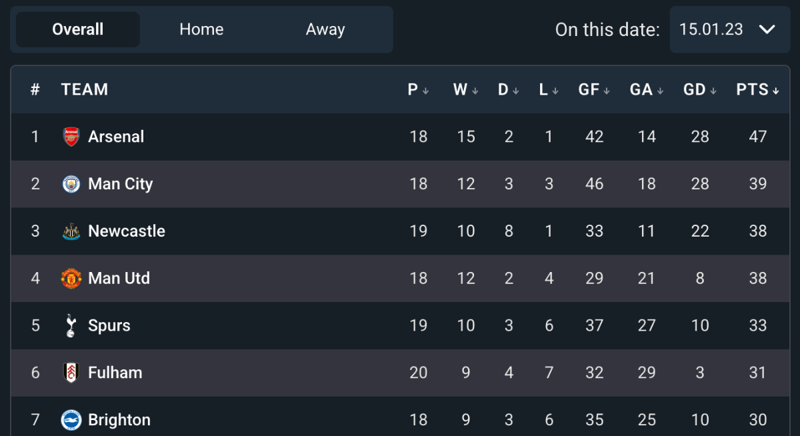Click the Newcastle club crest icon

(71, 231)
